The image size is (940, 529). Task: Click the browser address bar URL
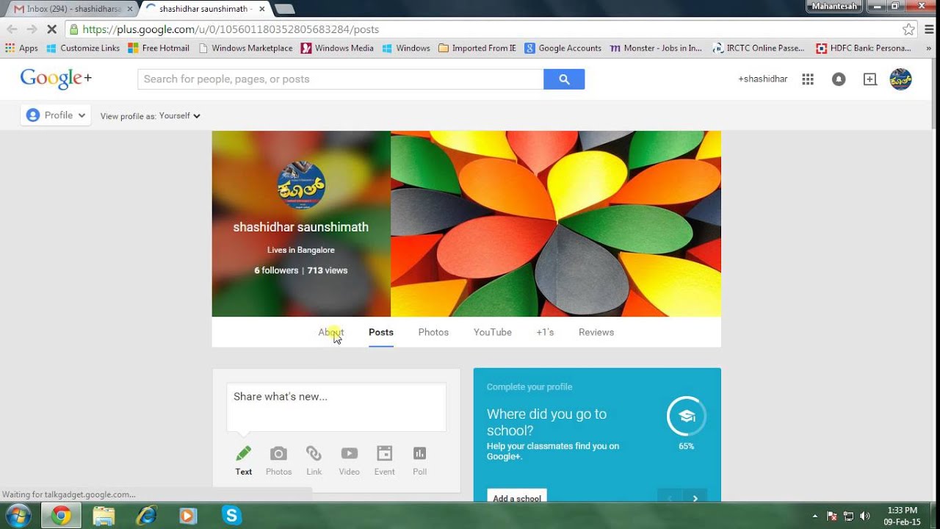(231, 29)
